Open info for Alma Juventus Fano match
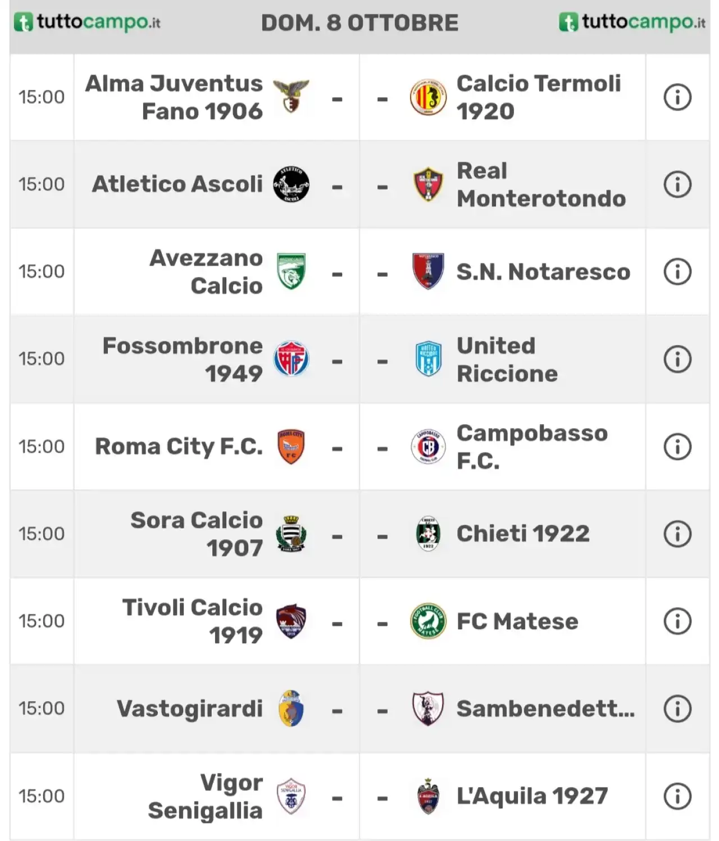This screenshot has height=841, width=719. 677,97
